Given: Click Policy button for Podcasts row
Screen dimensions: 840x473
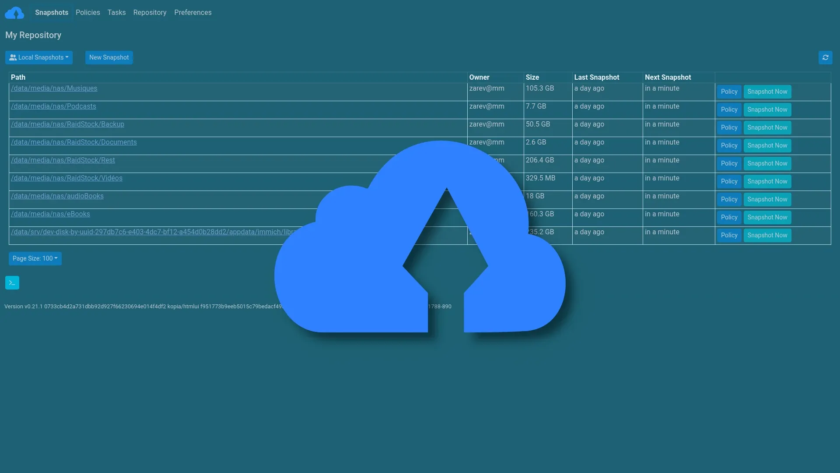Looking at the screenshot, I should coord(729,109).
